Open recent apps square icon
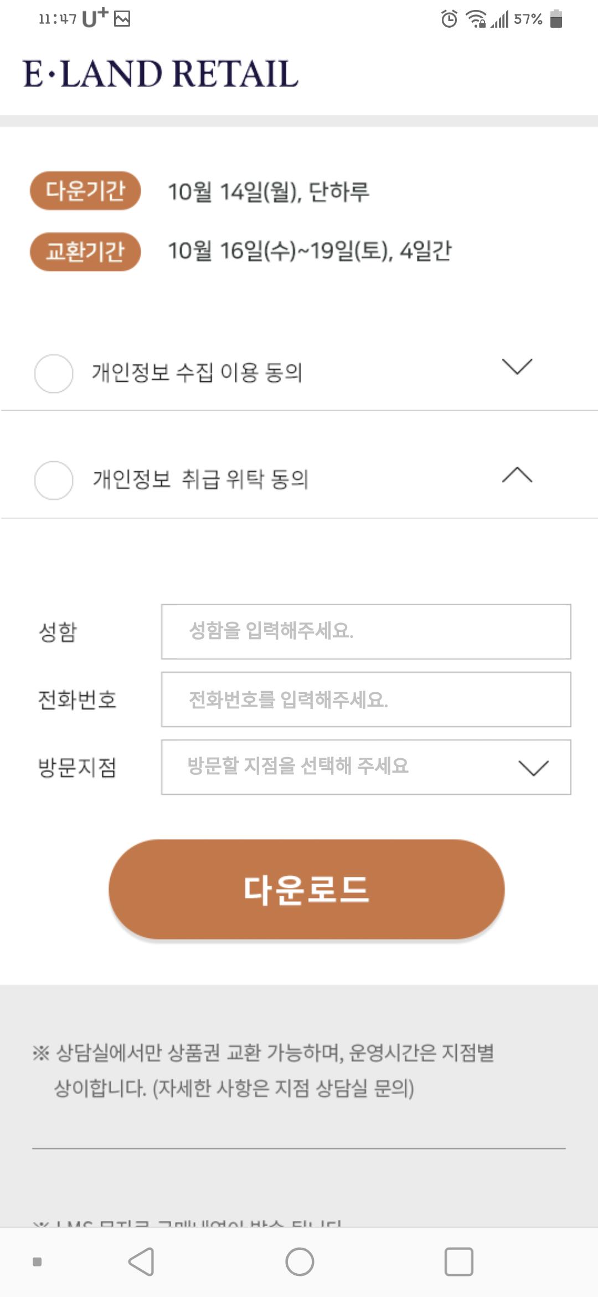The image size is (598, 1297). coord(458,1262)
